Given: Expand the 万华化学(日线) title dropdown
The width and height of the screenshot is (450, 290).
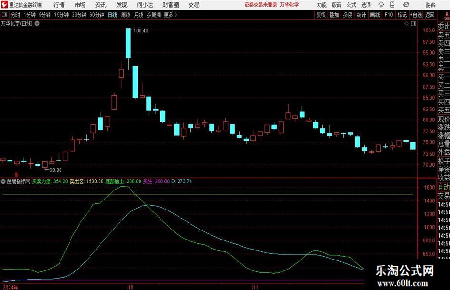Looking at the screenshot, I should pyautogui.click(x=37, y=23).
